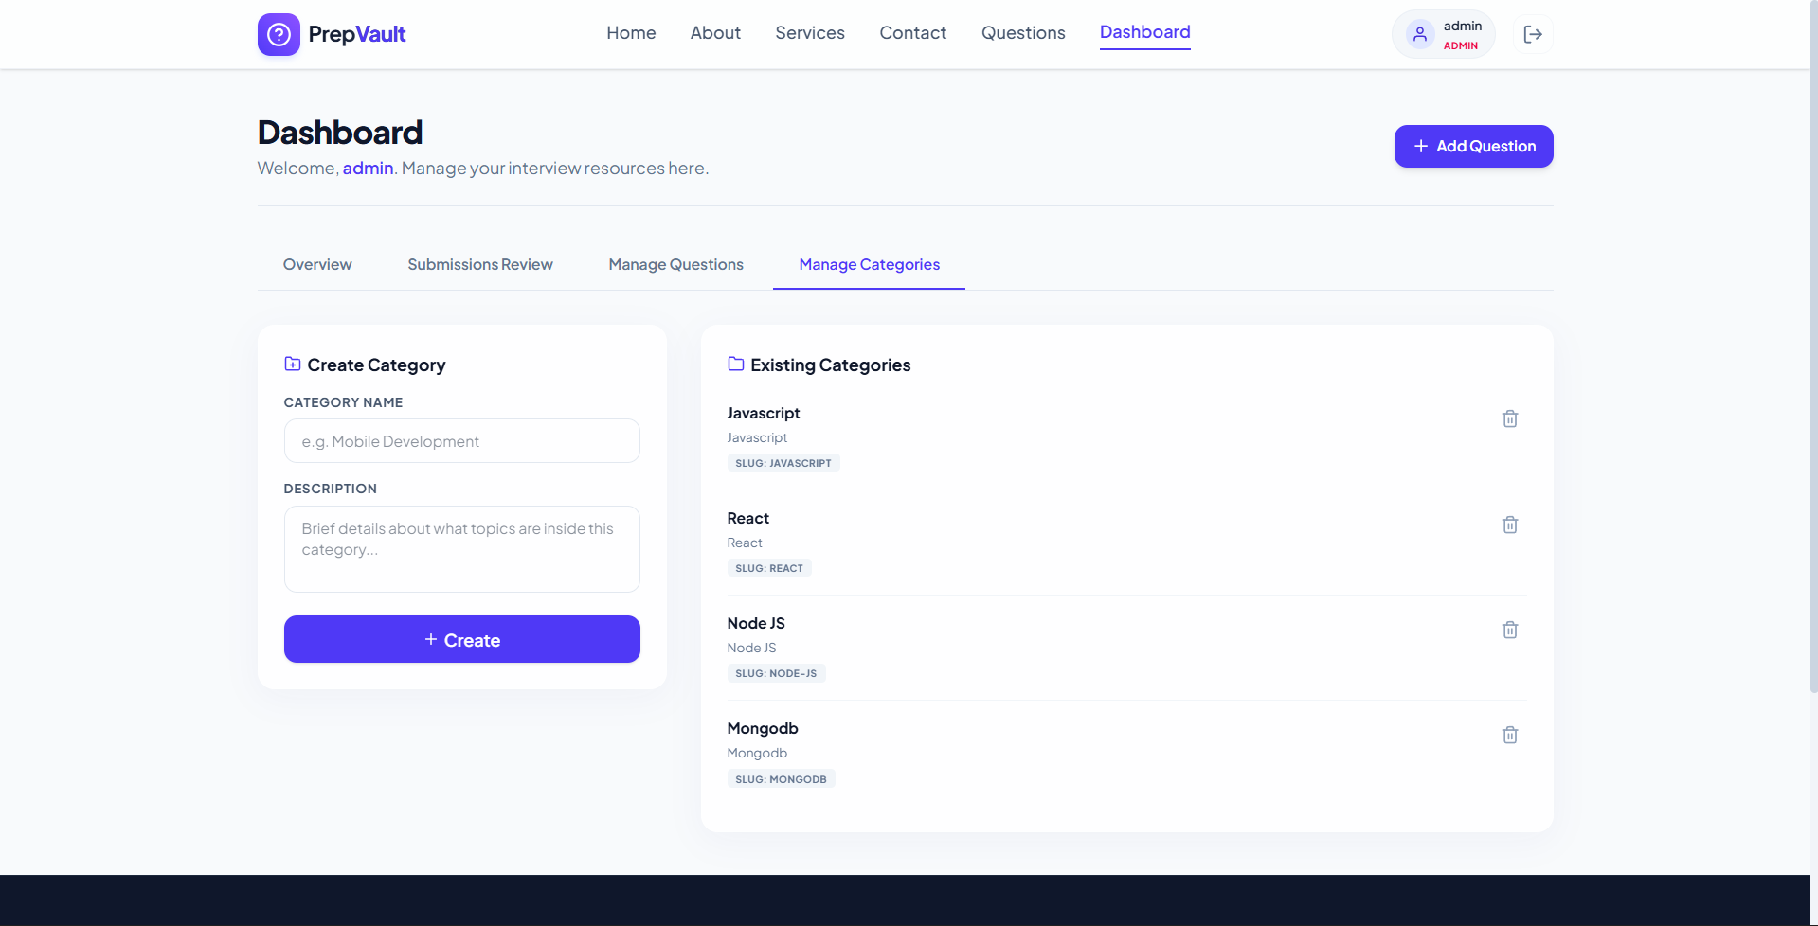Click the Create category button
The height and width of the screenshot is (926, 1818).
point(462,639)
